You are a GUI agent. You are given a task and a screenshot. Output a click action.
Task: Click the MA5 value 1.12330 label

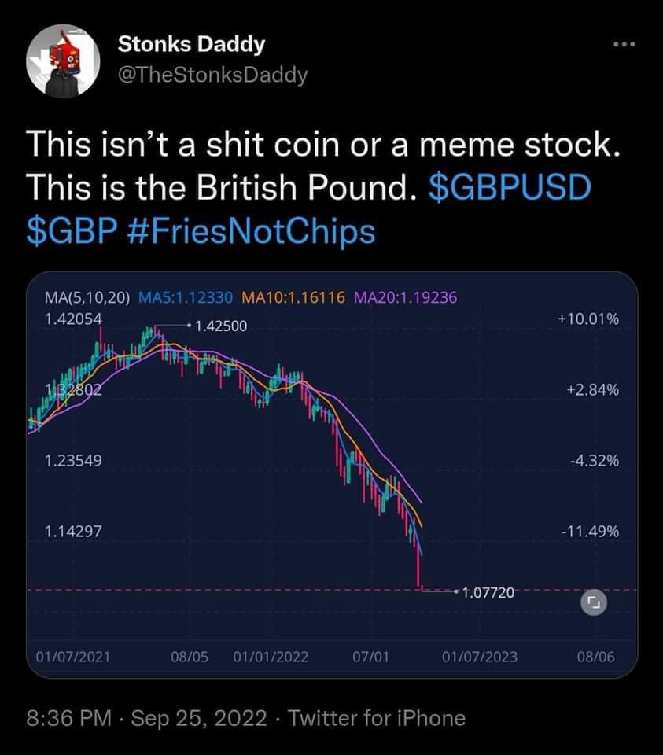pyautogui.click(x=186, y=297)
